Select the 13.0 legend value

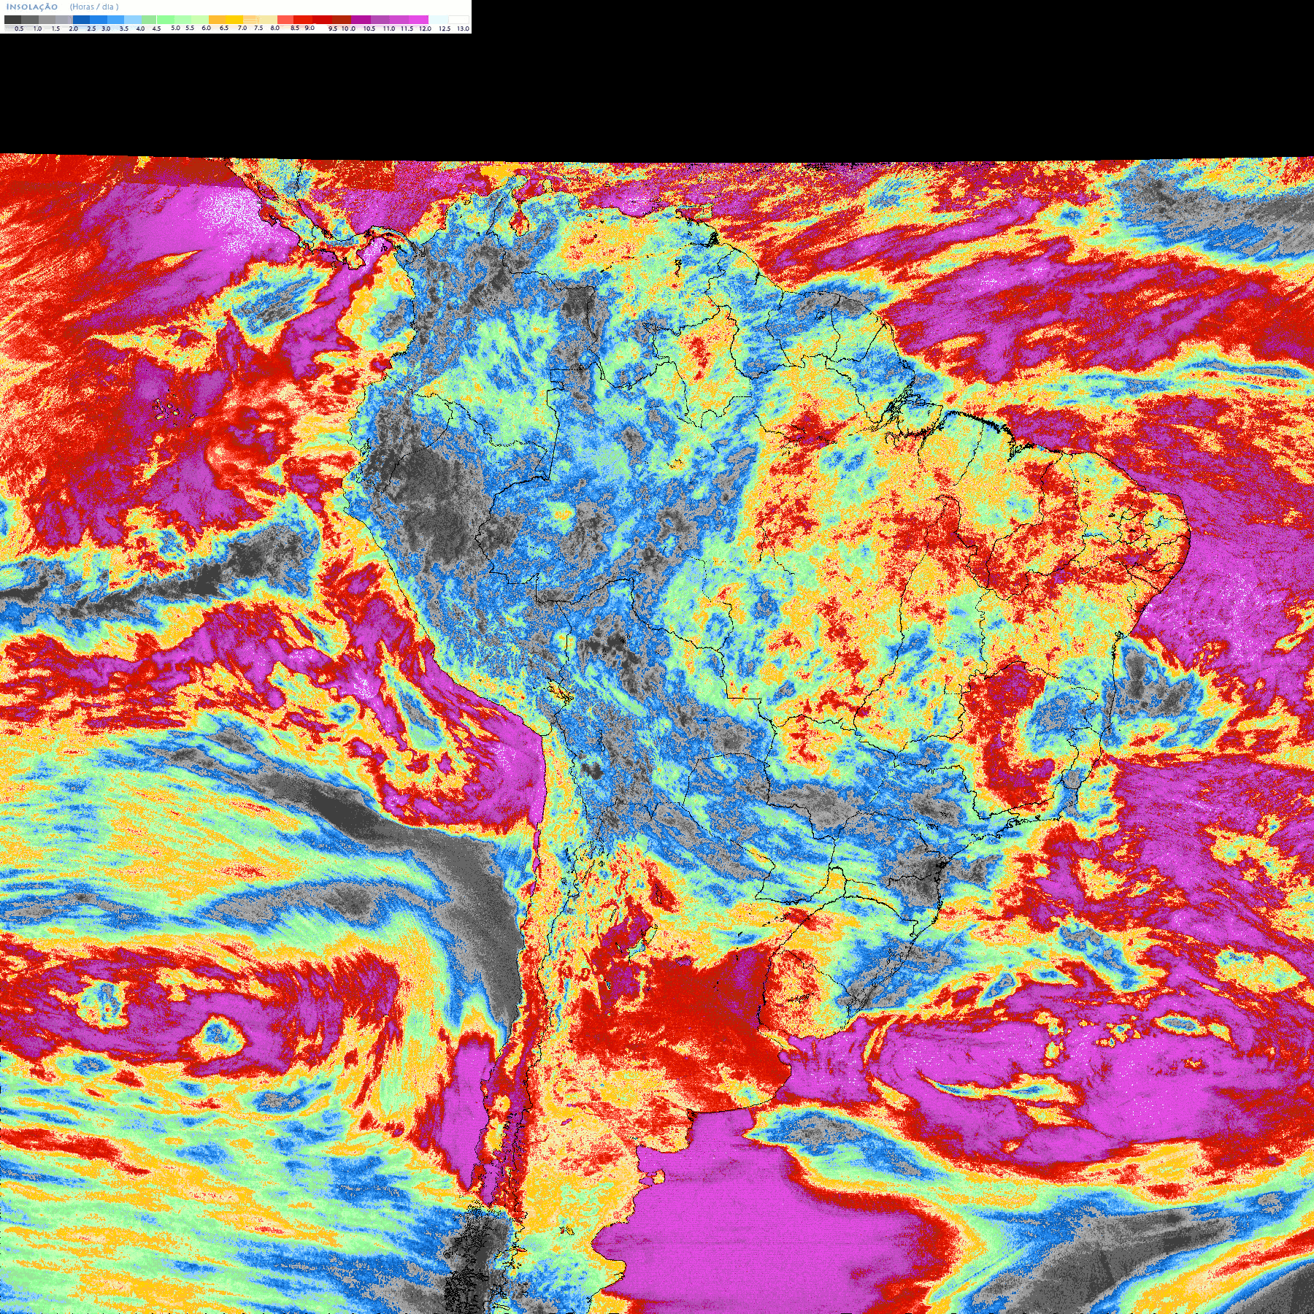click(x=463, y=28)
